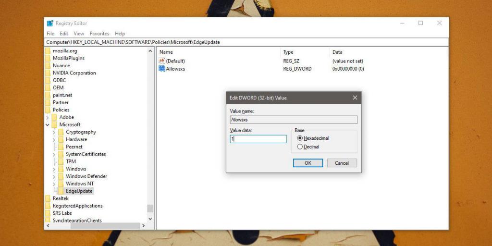The width and height of the screenshot is (492, 246).
Task: Click the SystemCertificates folder icon
Action: point(61,154)
